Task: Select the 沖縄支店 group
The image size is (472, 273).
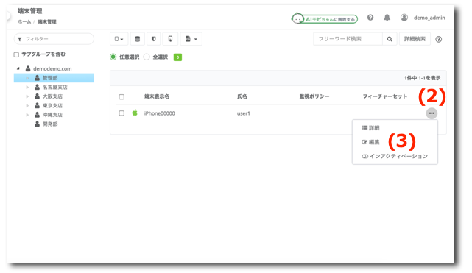Action: pos(52,115)
